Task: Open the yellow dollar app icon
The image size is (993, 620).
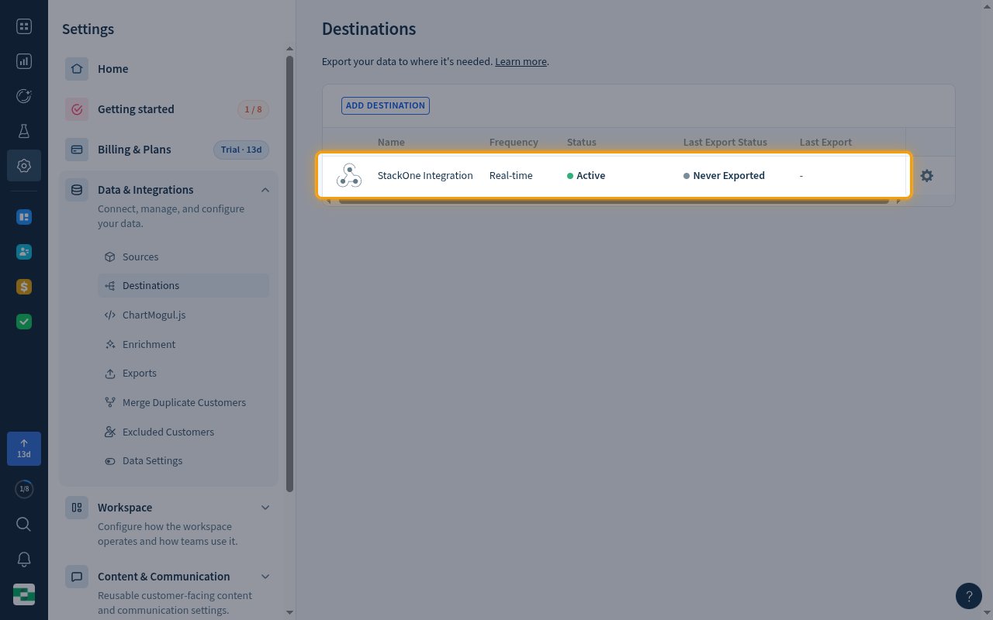Action: (x=24, y=287)
